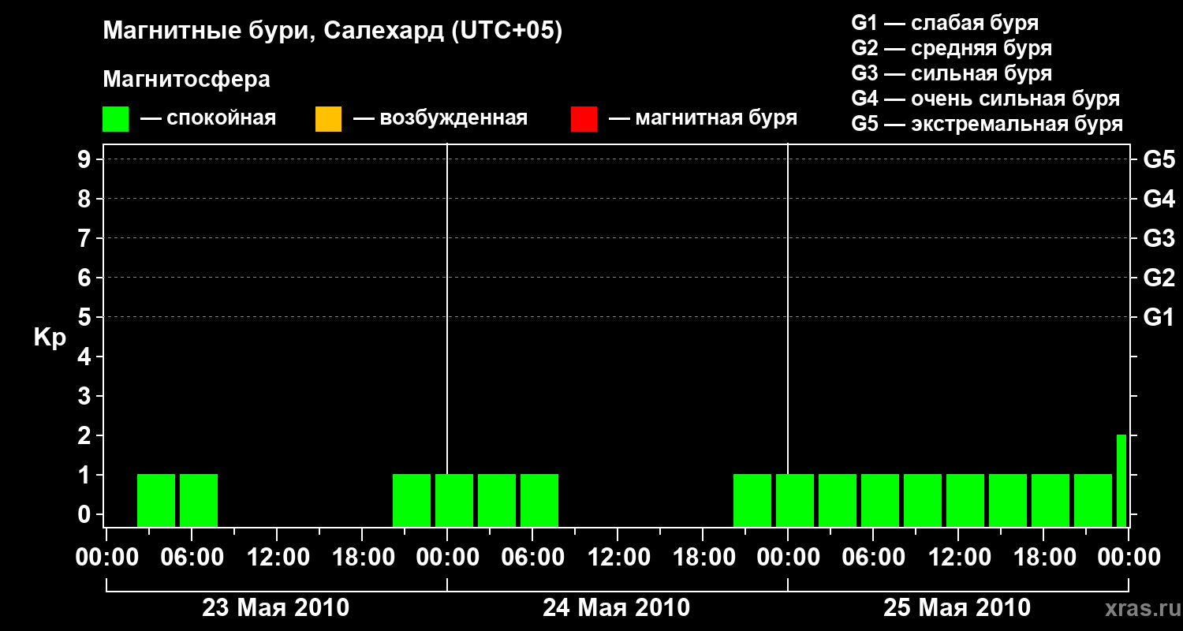This screenshot has width=1183, height=631.
Task: Click the yellow 'возбужденная' legend swatch
Action: pos(328,119)
